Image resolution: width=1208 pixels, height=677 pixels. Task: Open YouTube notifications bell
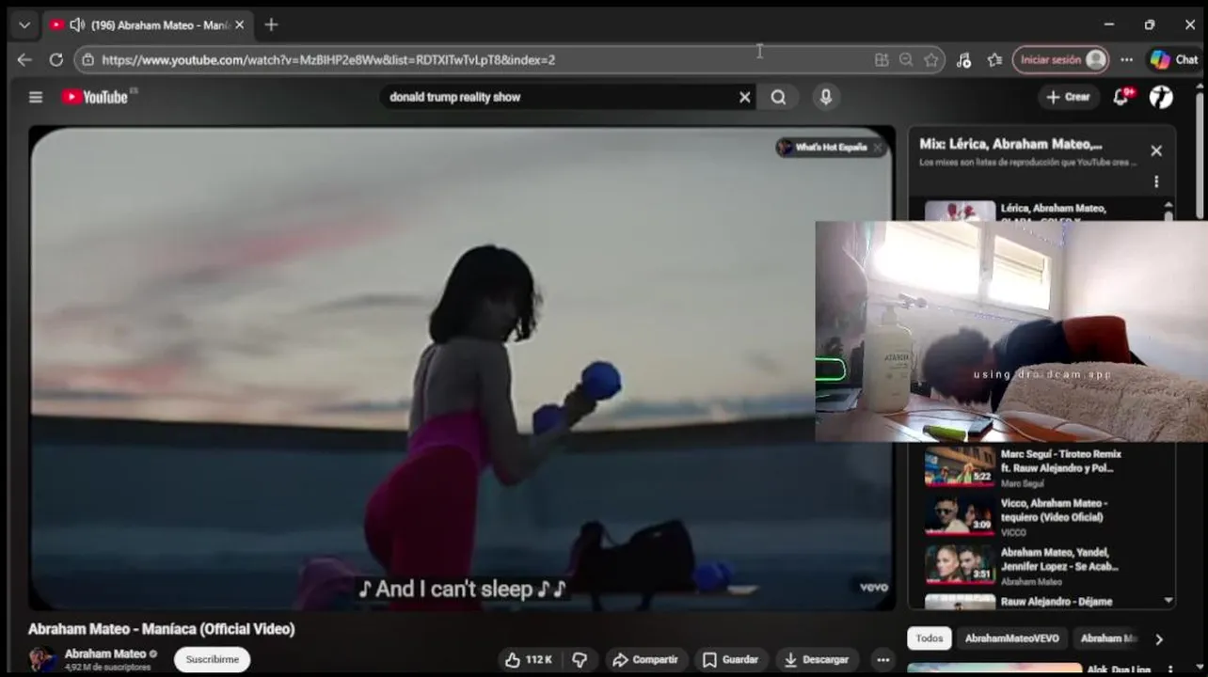pos(1121,97)
